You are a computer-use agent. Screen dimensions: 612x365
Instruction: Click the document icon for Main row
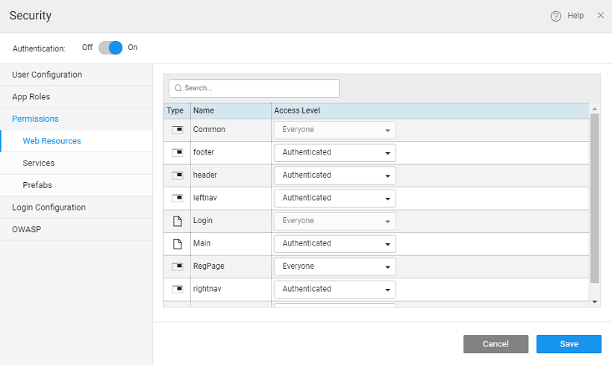[x=177, y=244]
